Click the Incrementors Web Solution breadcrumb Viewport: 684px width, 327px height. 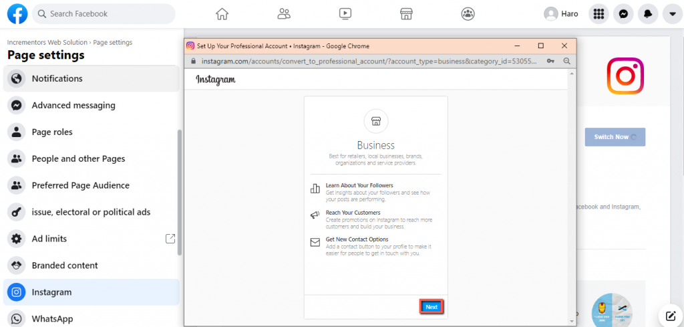click(47, 42)
